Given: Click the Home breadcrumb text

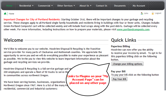Looking at the screenshot, I should [x=11, y=14].
